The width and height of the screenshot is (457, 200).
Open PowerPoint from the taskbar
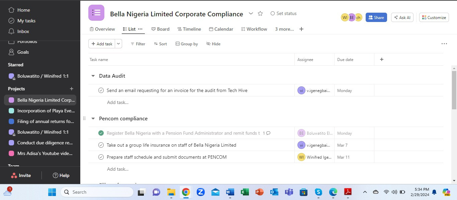(259, 192)
